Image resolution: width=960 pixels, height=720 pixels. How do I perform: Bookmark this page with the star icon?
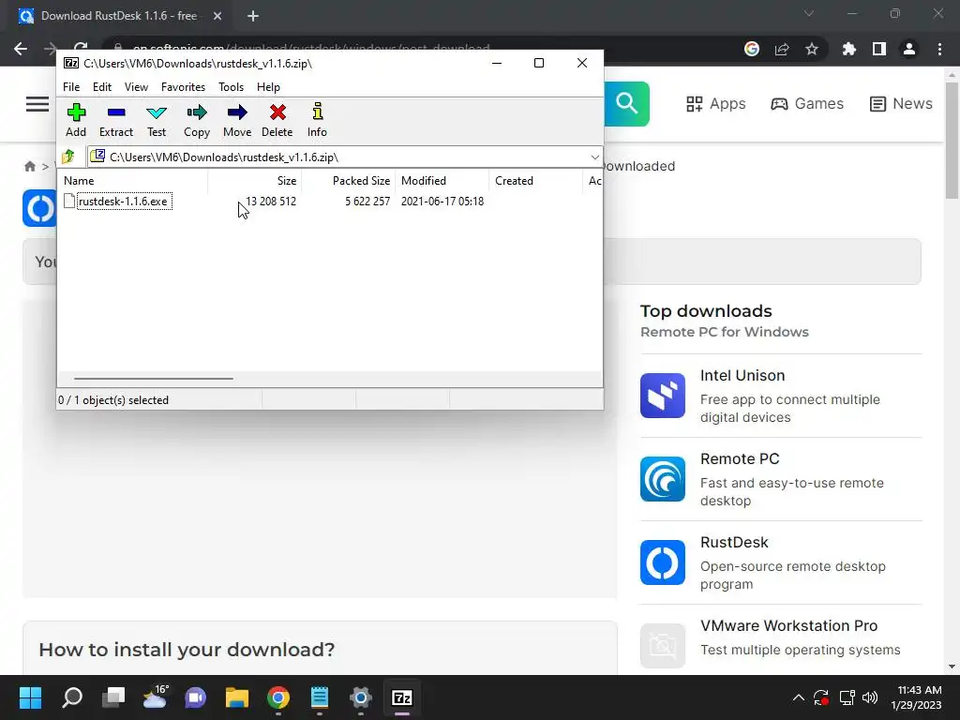click(x=812, y=49)
